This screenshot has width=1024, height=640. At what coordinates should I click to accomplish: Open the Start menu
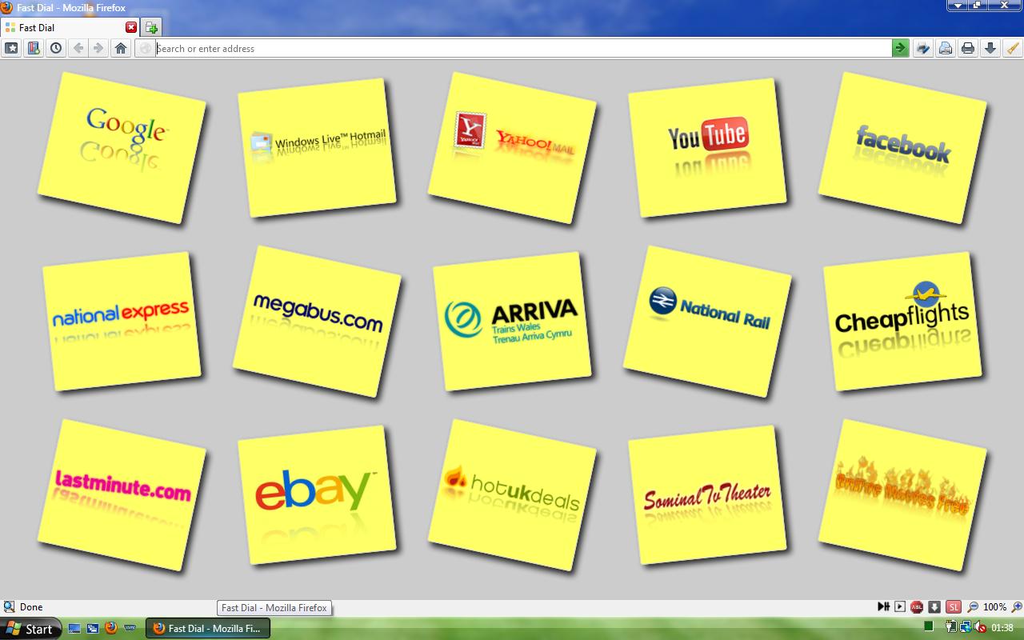click(31, 629)
